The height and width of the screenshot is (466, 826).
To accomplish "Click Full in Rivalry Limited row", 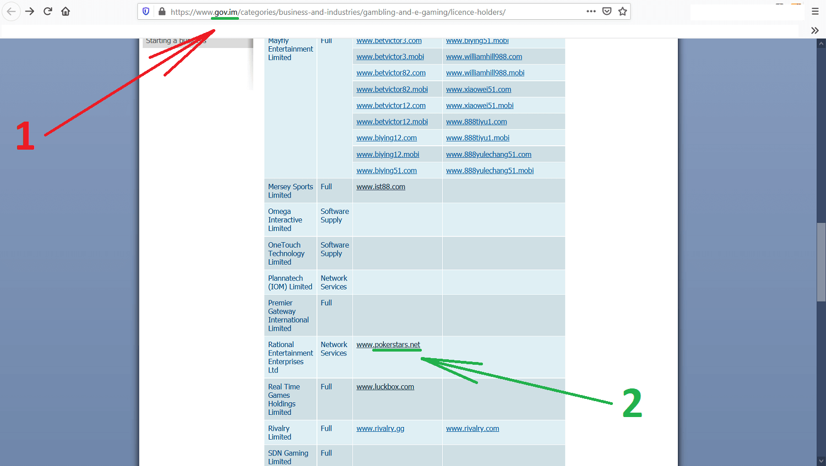I will click(327, 429).
